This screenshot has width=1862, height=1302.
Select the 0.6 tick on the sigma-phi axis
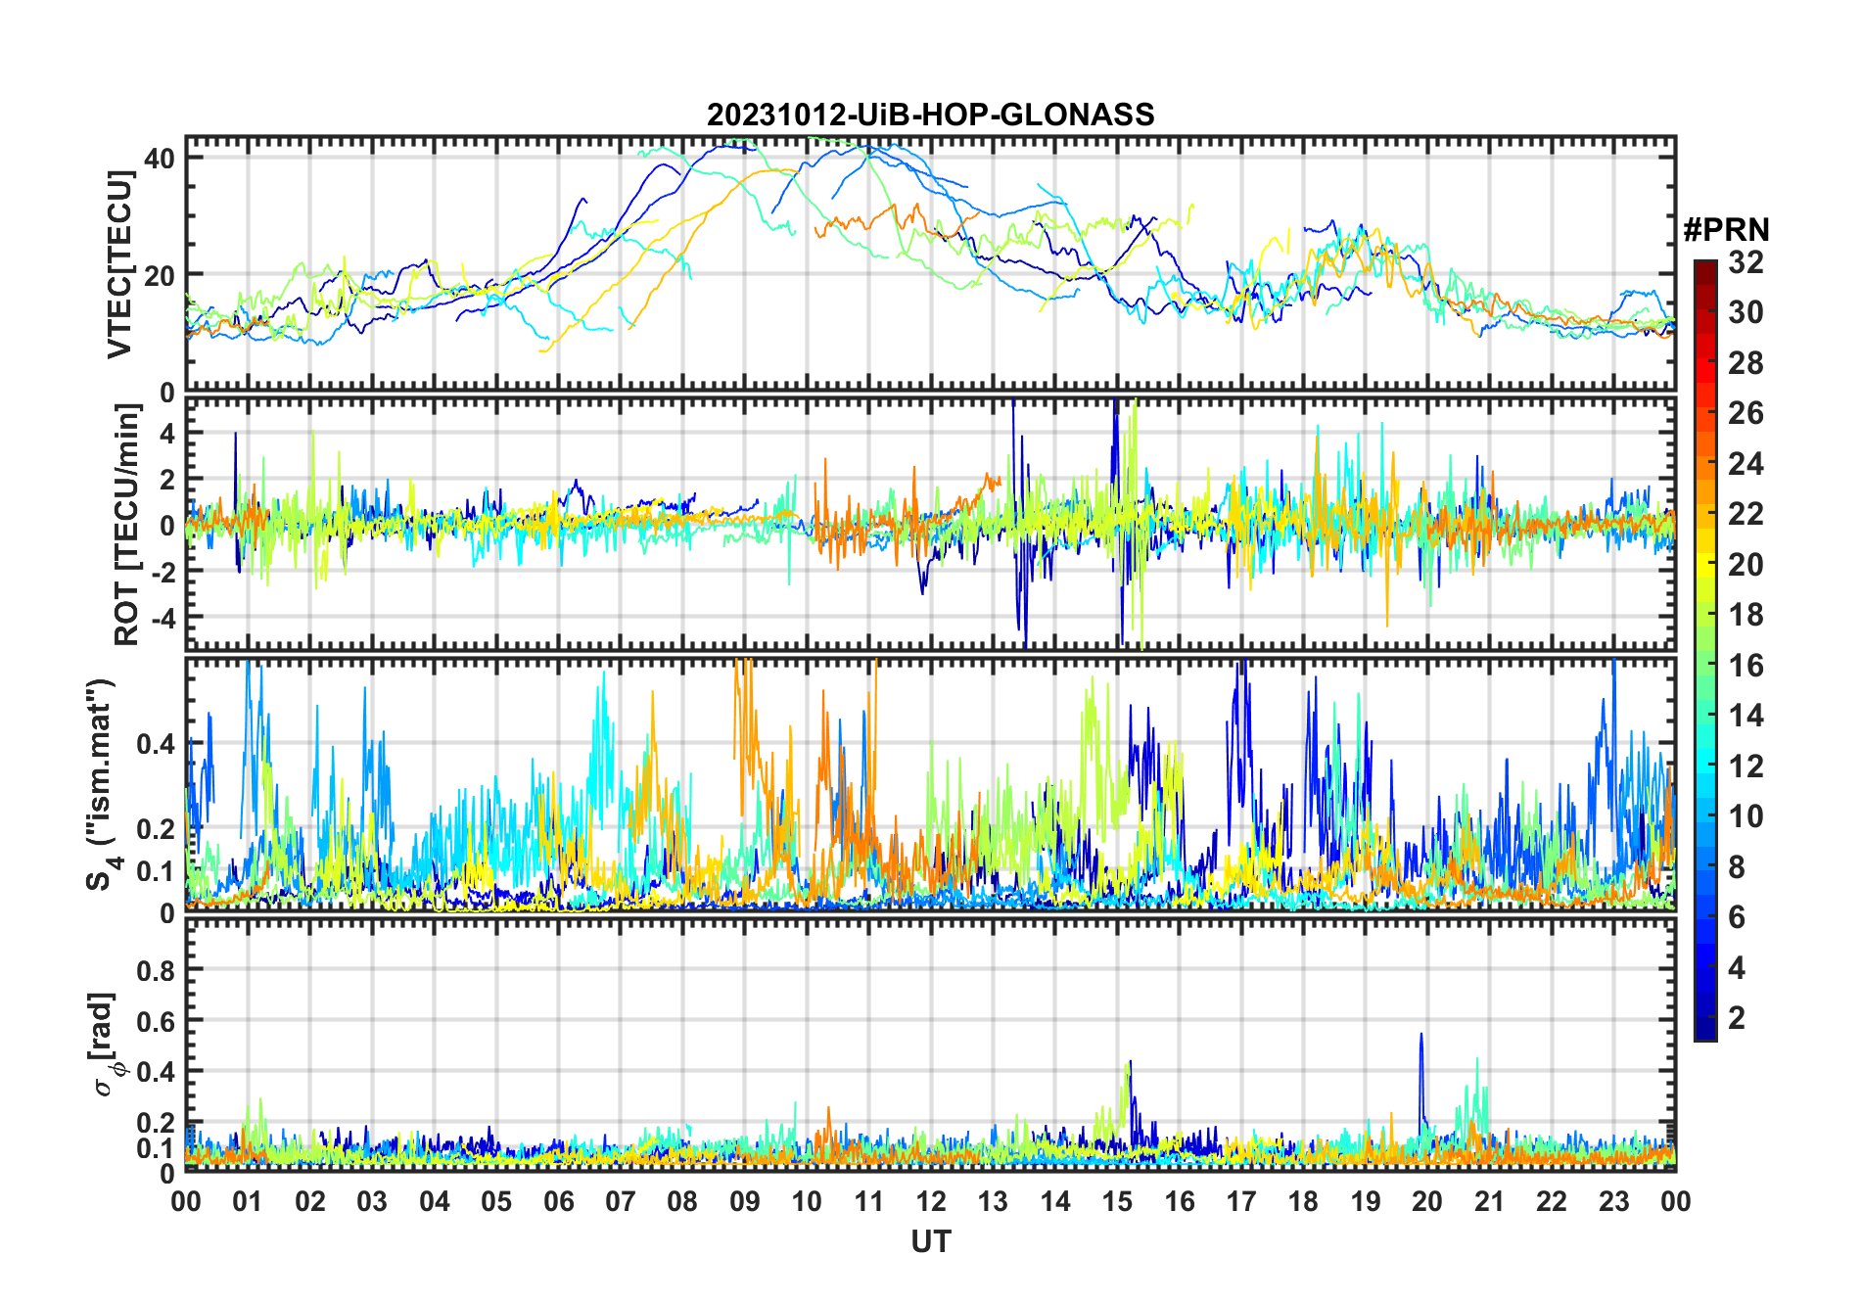pyautogui.click(x=156, y=1021)
